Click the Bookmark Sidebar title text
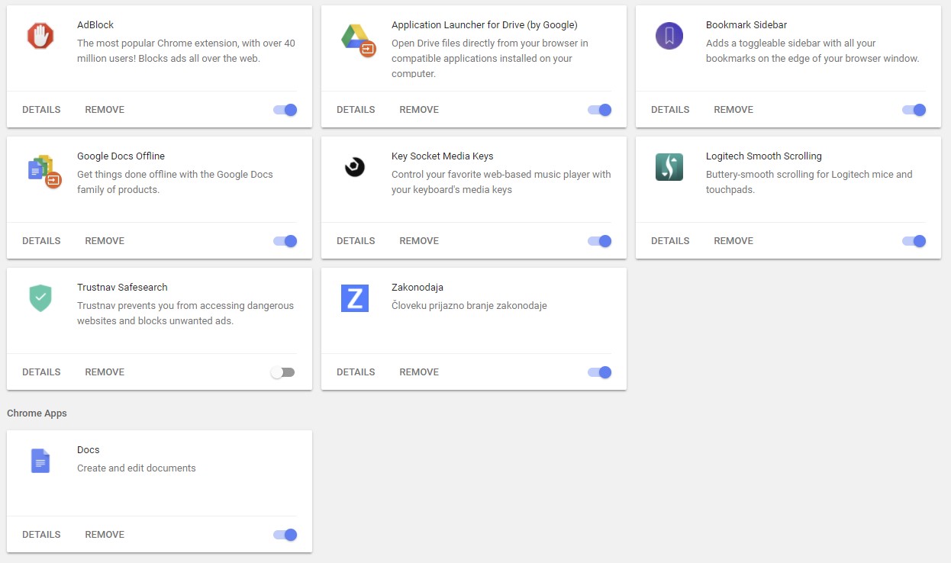Screen dimensions: 951x563 (746, 25)
